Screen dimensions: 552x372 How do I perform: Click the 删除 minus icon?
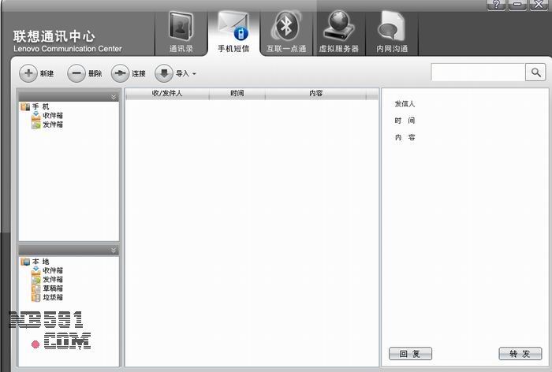[x=76, y=73]
